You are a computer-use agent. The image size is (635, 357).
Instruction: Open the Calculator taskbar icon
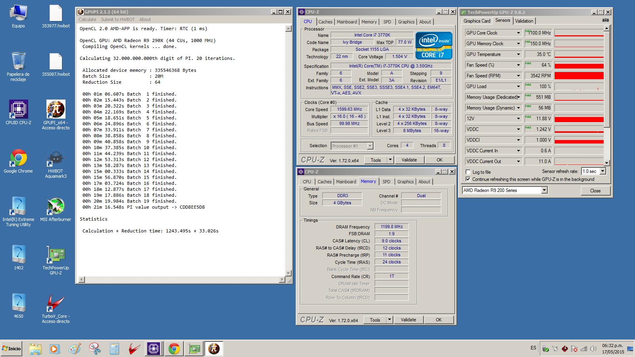tap(114, 349)
